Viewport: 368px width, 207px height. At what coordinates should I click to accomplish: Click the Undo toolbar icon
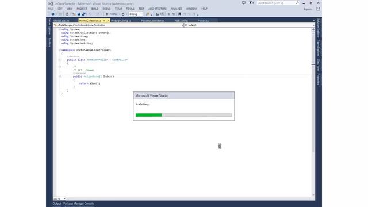point(90,14)
